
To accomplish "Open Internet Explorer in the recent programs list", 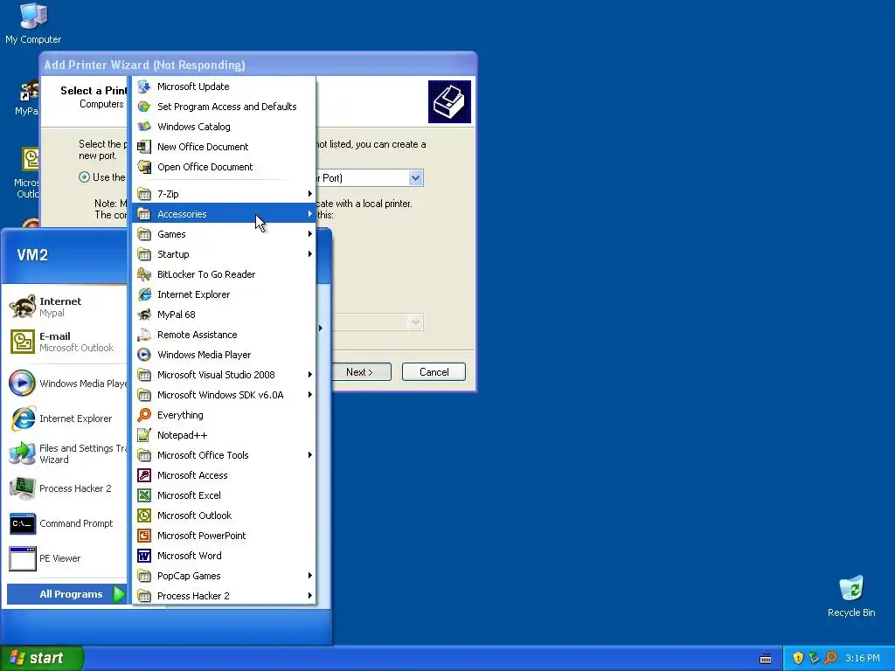I will click(x=66, y=419).
